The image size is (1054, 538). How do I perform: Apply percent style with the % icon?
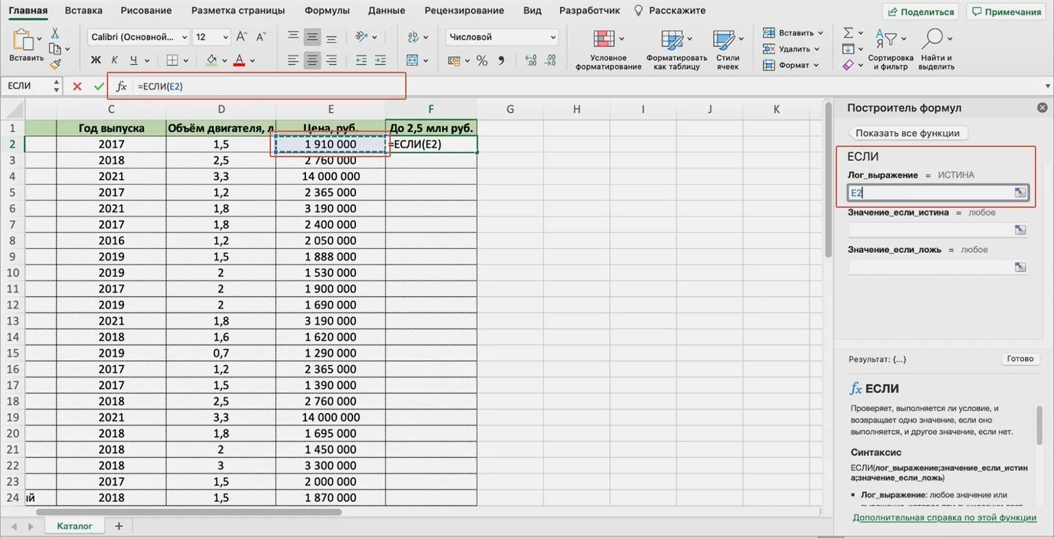point(482,61)
